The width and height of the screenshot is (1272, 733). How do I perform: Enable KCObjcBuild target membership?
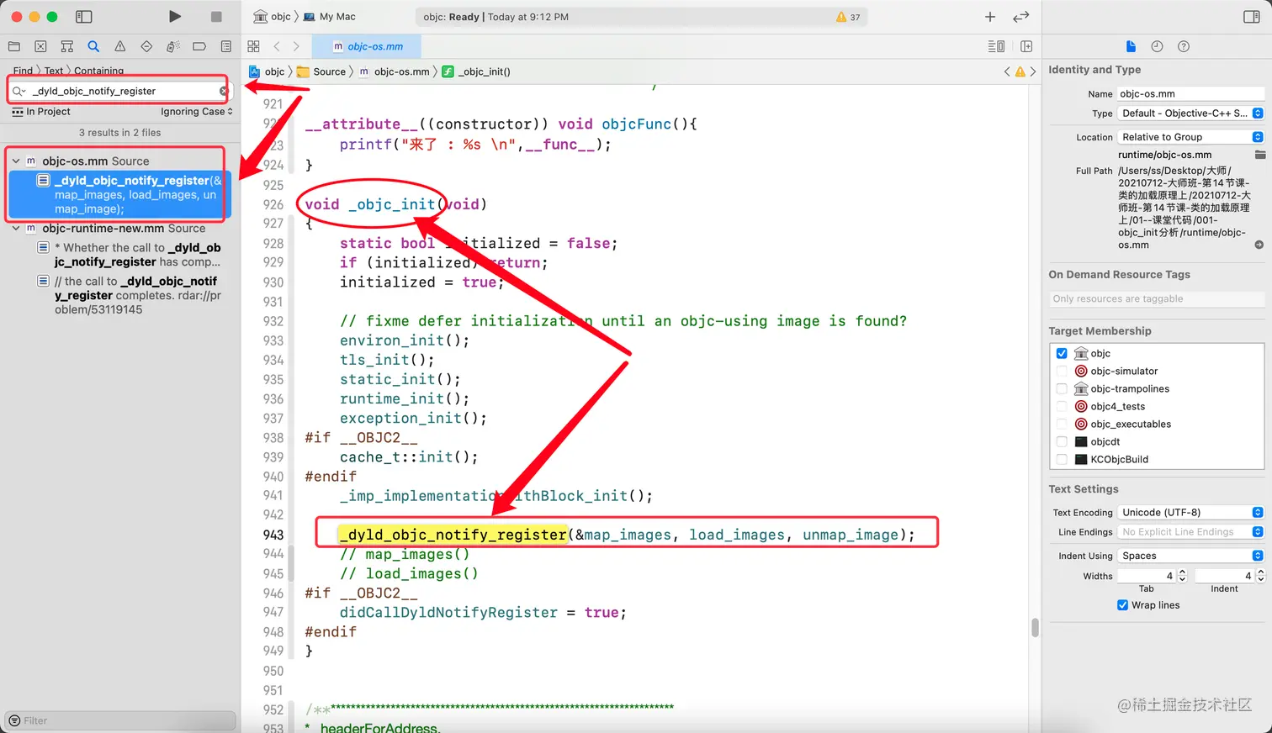[x=1062, y=459]
